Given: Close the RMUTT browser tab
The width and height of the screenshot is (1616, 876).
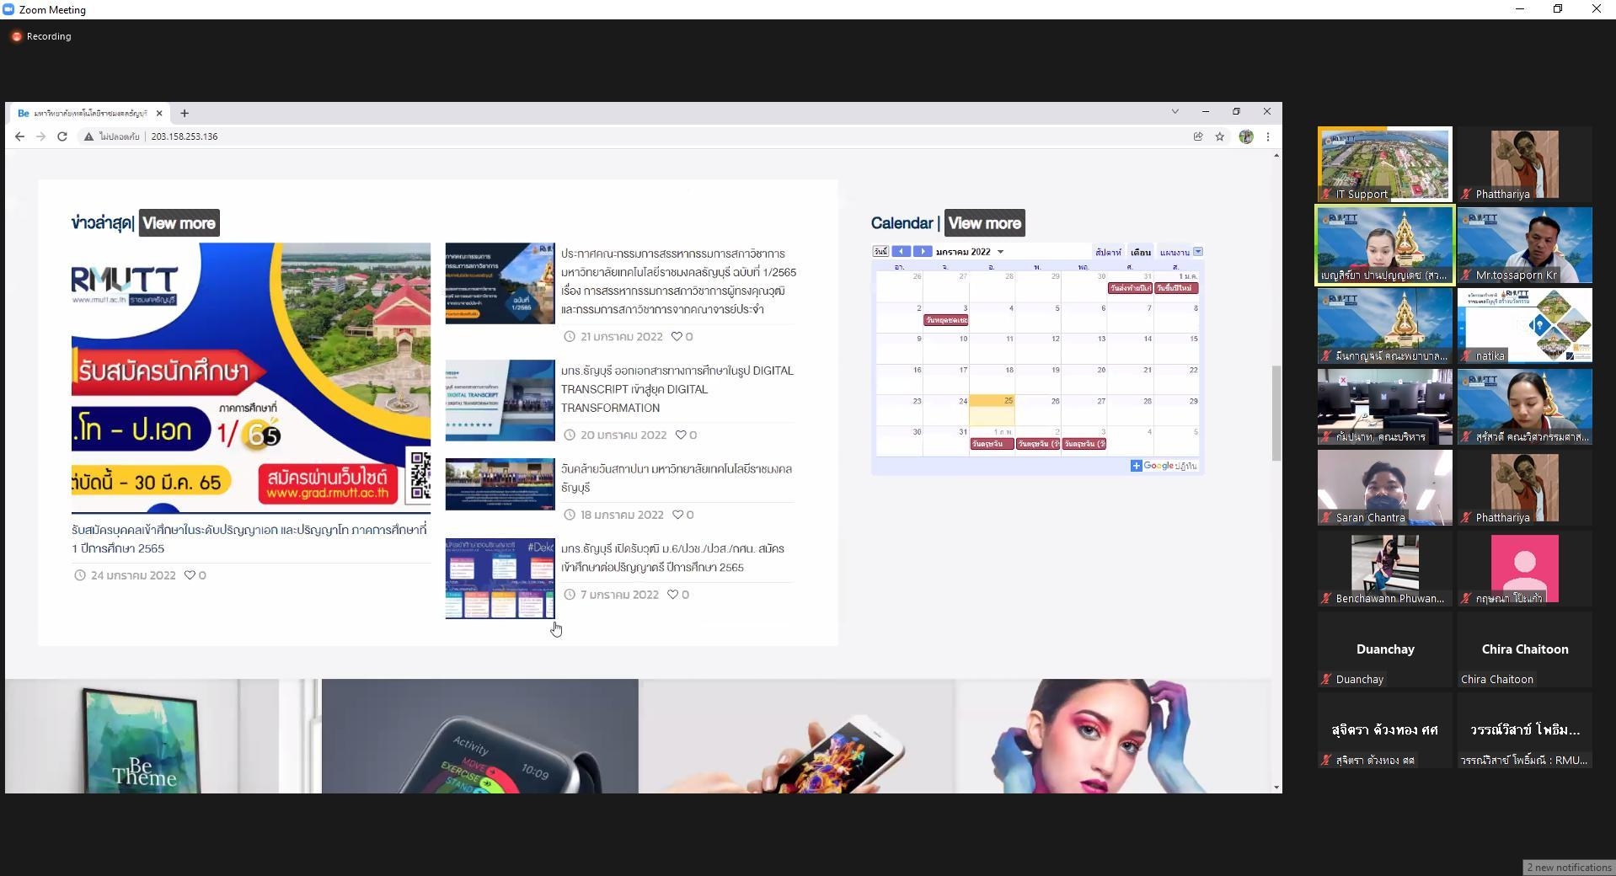Looking at the screenshot, I should coord(159,113).
